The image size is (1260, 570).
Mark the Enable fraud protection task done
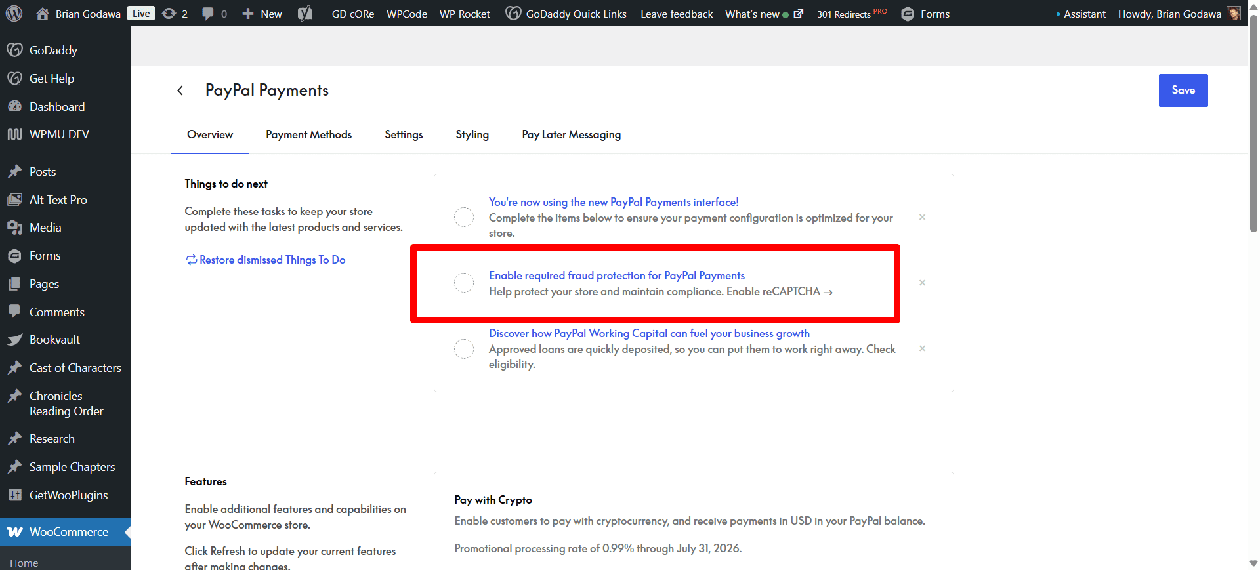[464, 283]
